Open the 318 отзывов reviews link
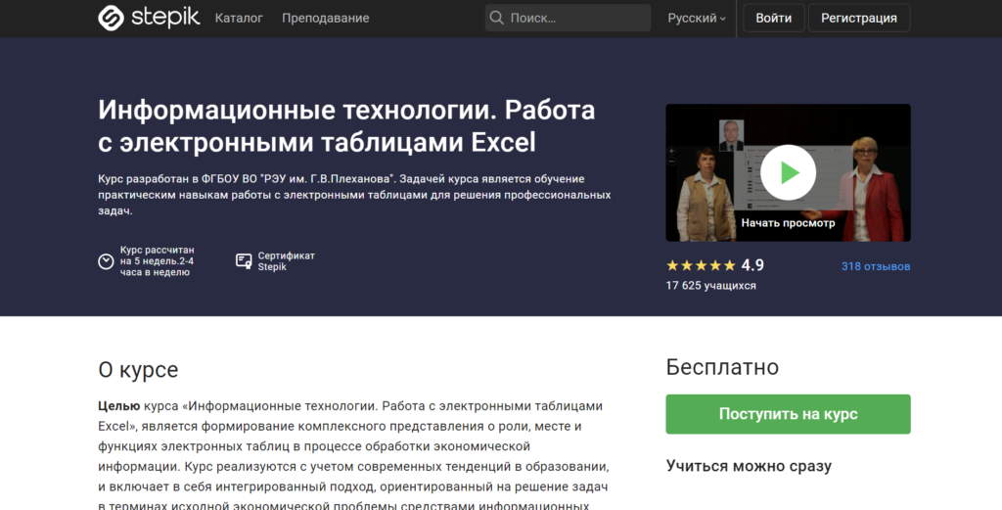The height and width of the screenshot is (510, 1002). click(875, 266)
